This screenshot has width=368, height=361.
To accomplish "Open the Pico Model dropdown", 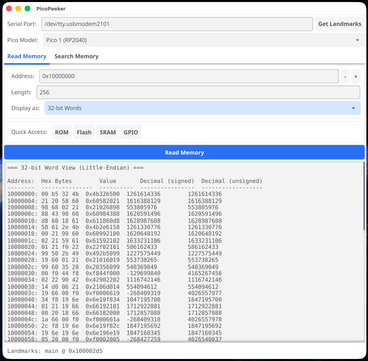I will 203,40.
